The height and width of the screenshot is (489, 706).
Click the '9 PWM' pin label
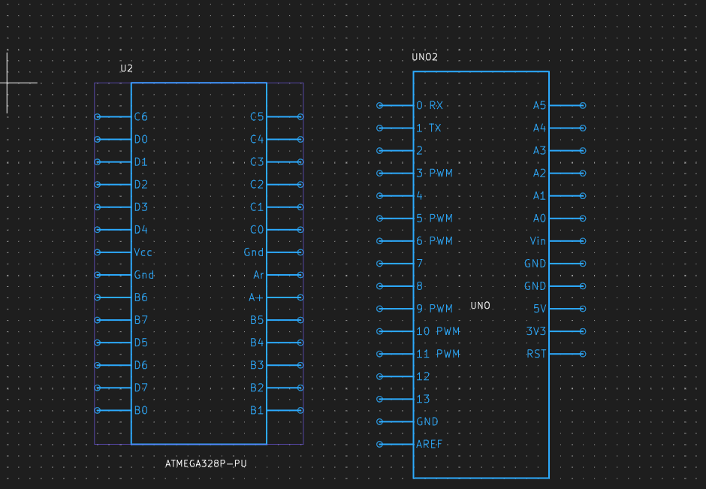pyautogui.click(x=435, y=309)
